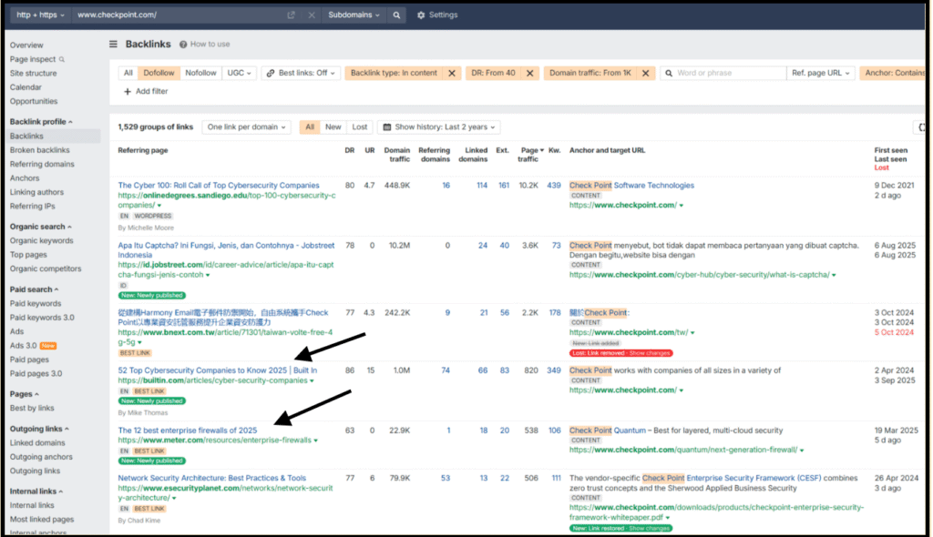933x537 pixels.
Task: Toggle the Dofollow link filter
Action: tap(159, 73)
